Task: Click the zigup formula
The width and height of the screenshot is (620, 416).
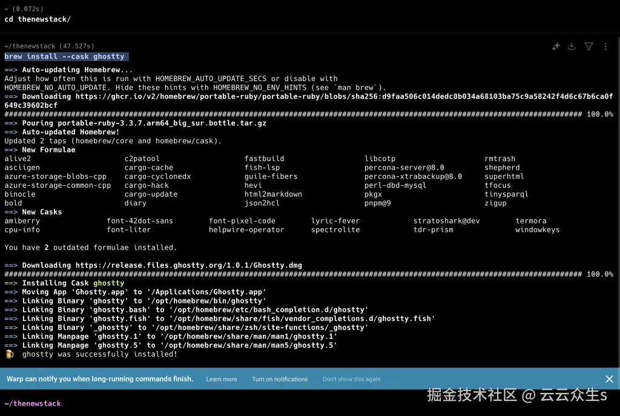Action: pyautogui.click(x=495, y=203)
